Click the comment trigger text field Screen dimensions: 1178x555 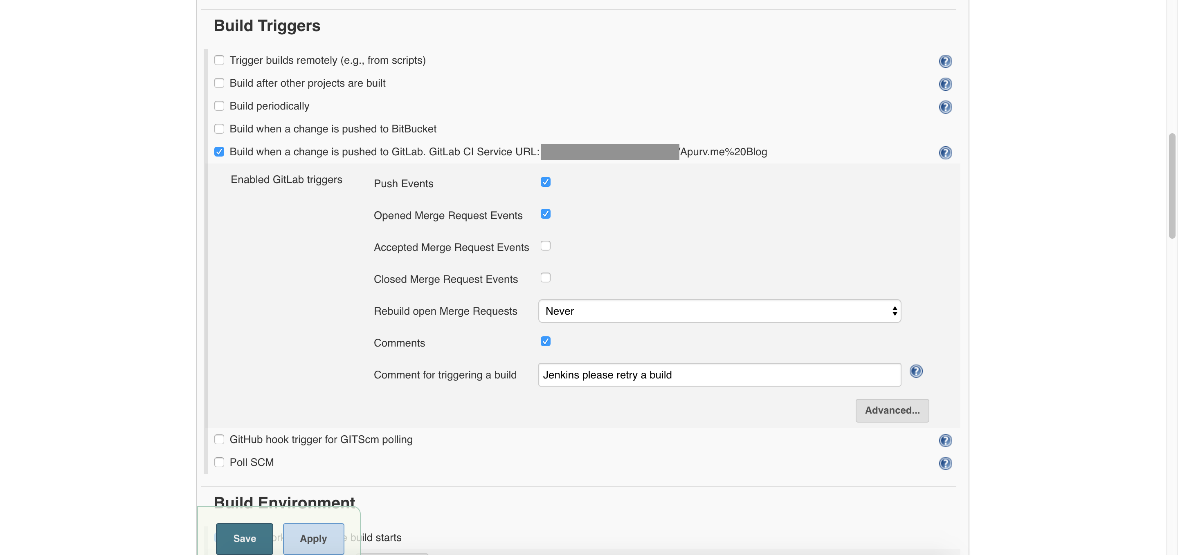pos(719,375)
